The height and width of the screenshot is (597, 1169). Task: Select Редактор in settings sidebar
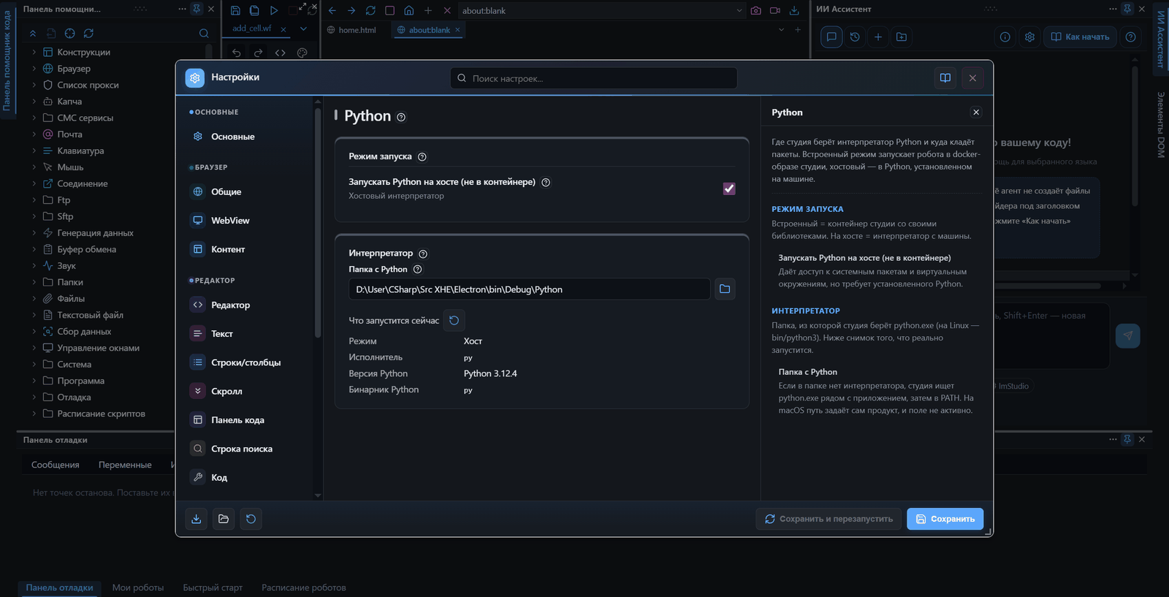(x=230, y=305)
